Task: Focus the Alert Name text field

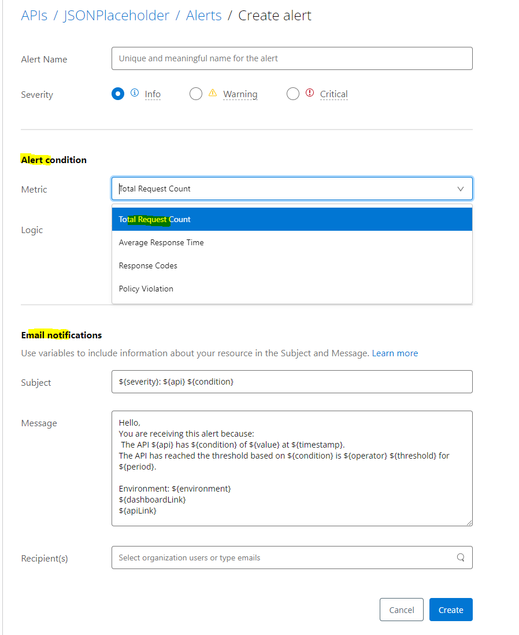Action: click(x=292, y=58)
